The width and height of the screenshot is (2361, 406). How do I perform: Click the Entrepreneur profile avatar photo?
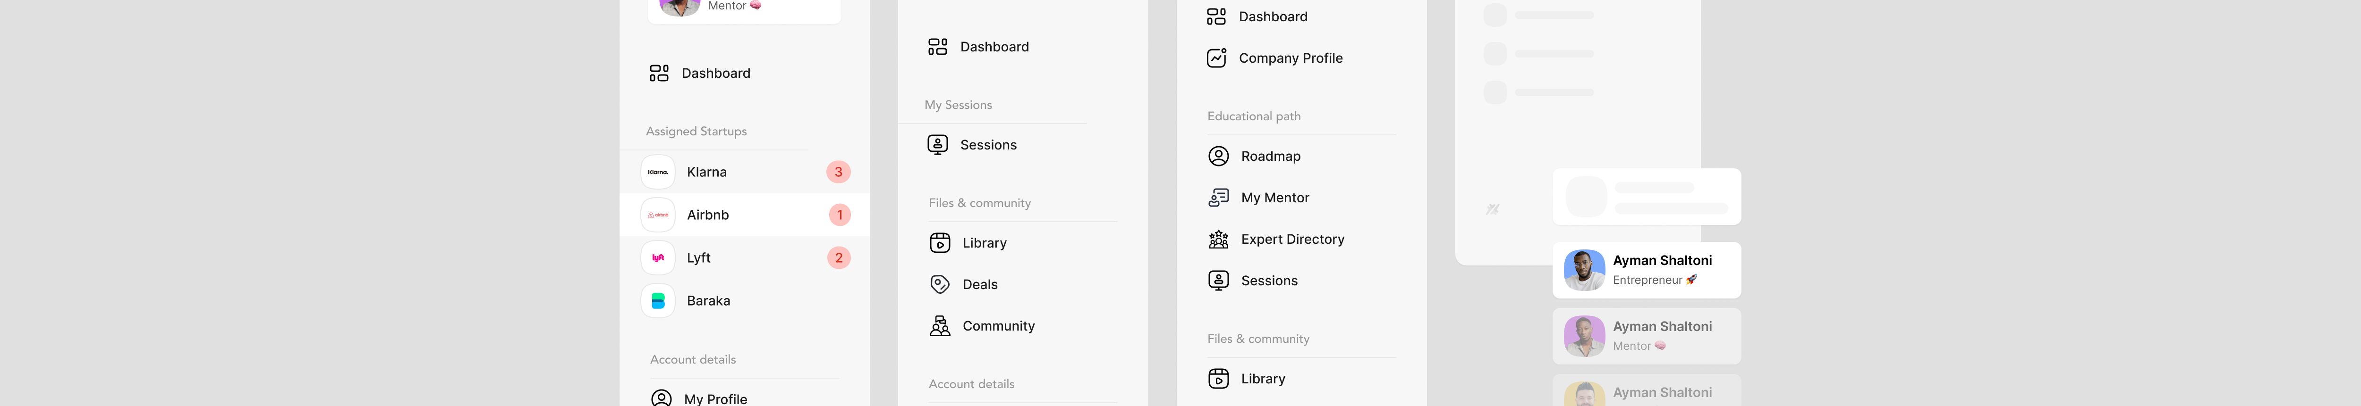(x=1584, y=270)
